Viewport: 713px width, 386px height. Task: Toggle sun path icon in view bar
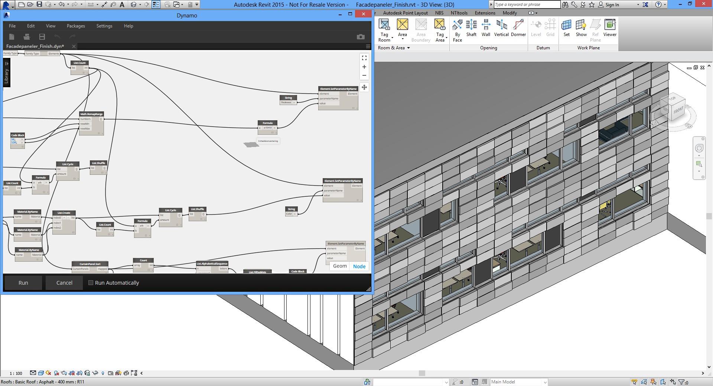48,373
